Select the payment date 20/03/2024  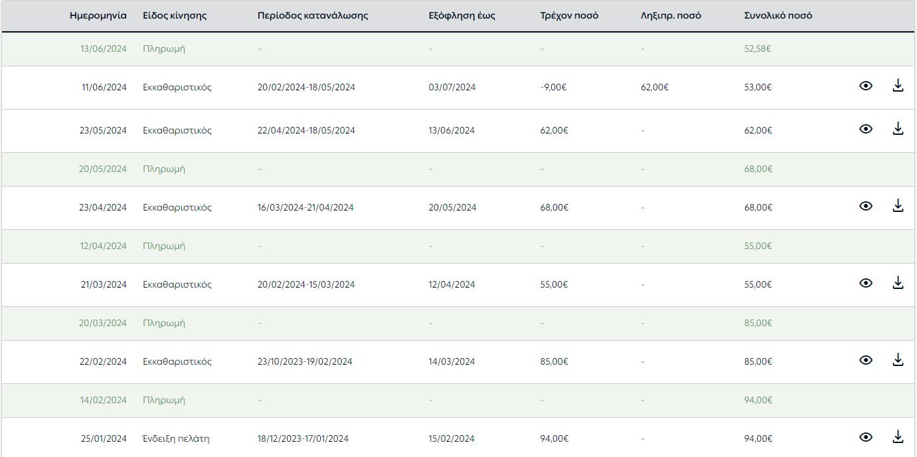click(103, 323)
